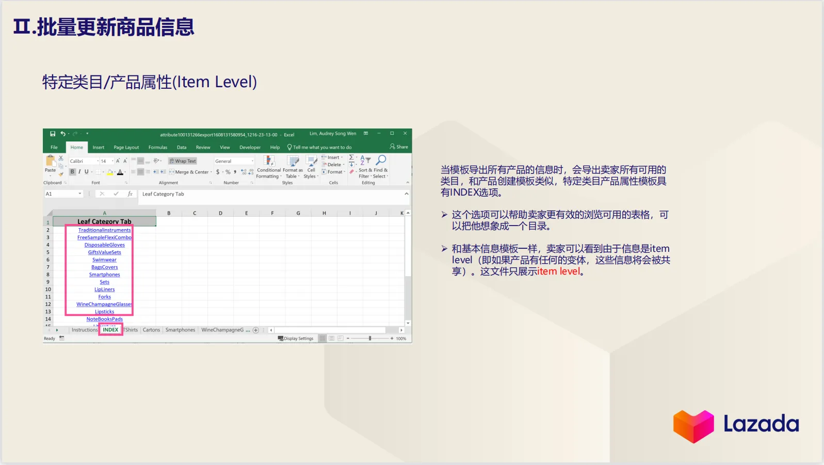Open the Conditional Formatting menu

tap(268, 167)
